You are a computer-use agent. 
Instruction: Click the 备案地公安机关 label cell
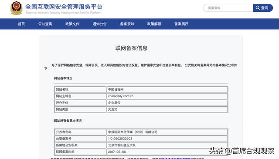(x=80, y=145)
